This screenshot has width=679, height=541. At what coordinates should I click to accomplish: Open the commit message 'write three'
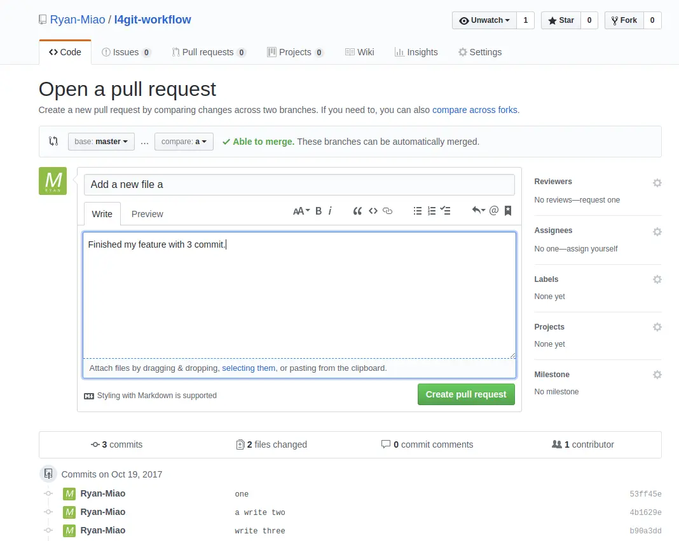pyautogui.click(x=260, y=531)
